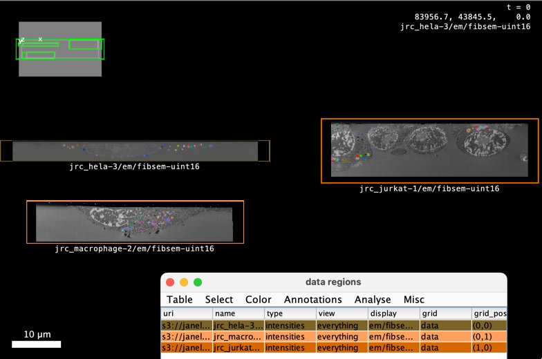Open the Analyse menu

pos(373,300)
